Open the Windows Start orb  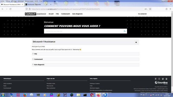(x=3, y=95)
